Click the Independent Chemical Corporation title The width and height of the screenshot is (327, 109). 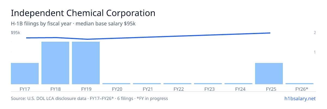[83, 13]
